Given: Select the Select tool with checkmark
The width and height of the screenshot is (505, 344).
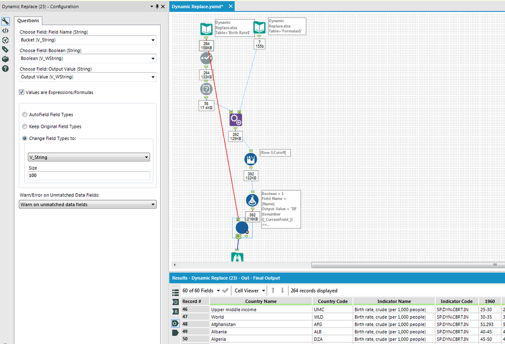Looking at the screenshot, I should click(x=206, y=58).
